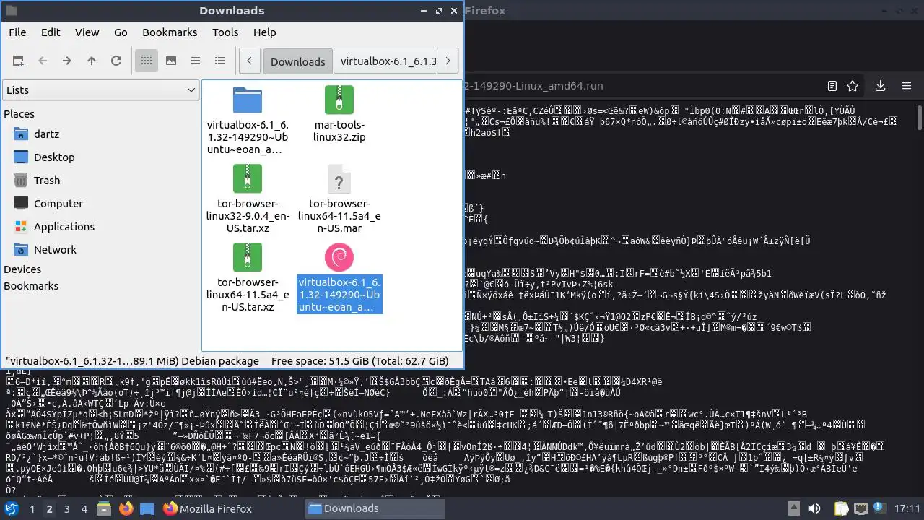
Task: Click the Firefox address bar URL
Action: pyautogui.click(x=533, y=86)
